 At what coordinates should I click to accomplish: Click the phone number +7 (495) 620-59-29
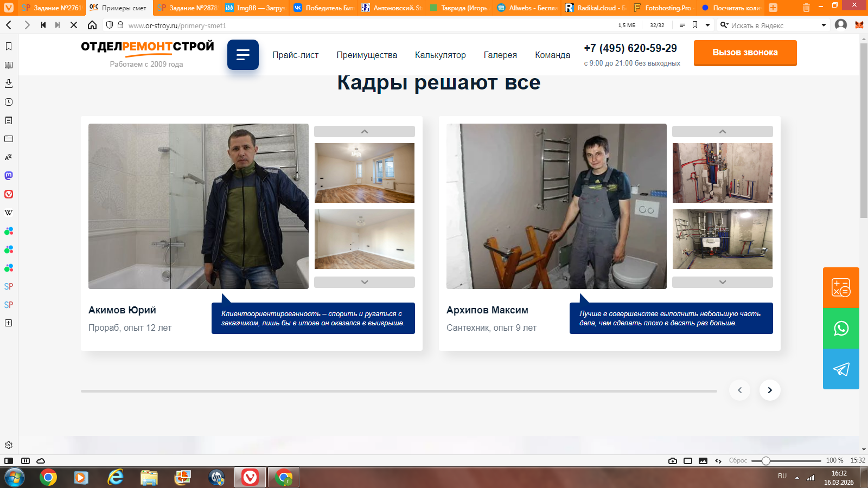pyautogui.click(x=630, y=48)
